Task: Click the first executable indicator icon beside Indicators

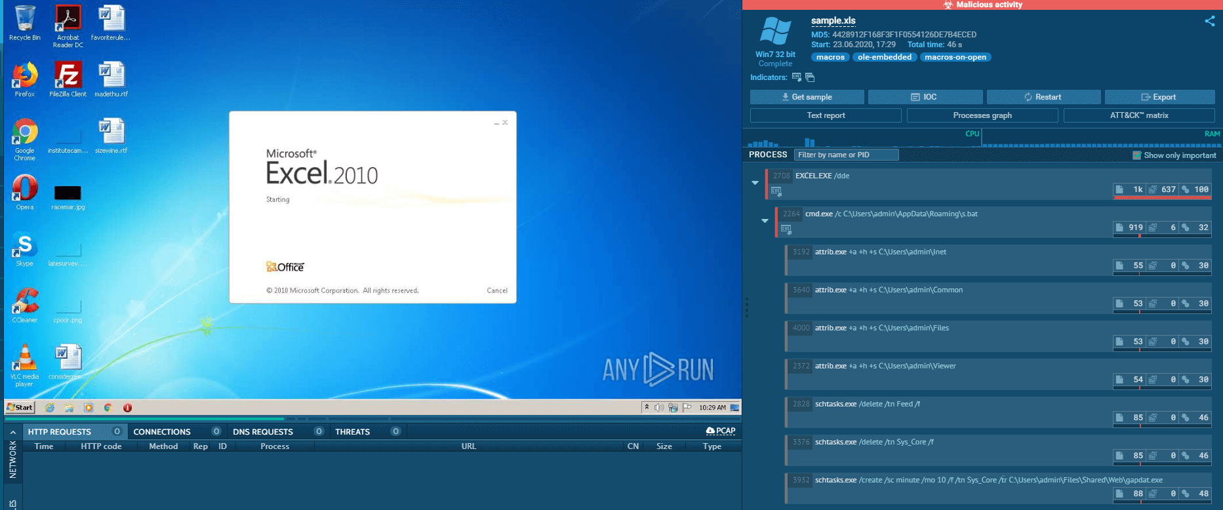Action: click(x=796, y=77)
